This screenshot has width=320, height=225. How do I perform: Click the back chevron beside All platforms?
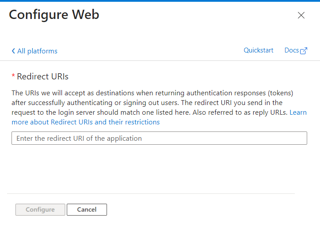coord(13,51)
